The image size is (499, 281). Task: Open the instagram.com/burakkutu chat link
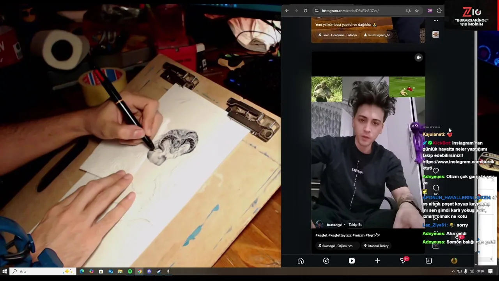point(458,165)
